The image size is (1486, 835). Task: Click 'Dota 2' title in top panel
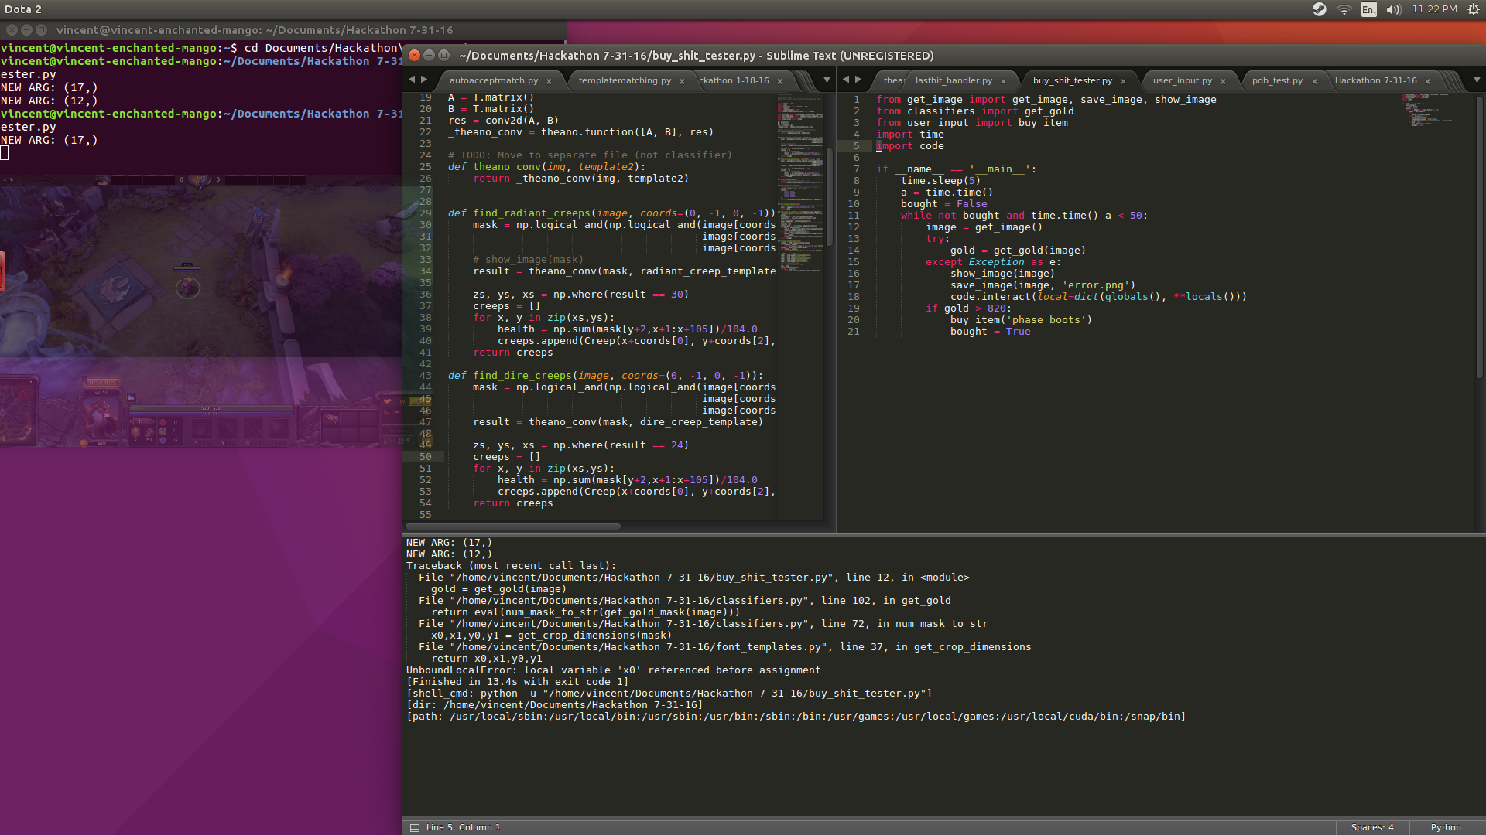(23, 9)
